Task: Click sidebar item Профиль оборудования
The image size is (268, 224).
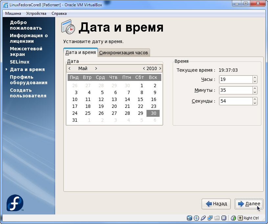Action: tap(29, 80)
